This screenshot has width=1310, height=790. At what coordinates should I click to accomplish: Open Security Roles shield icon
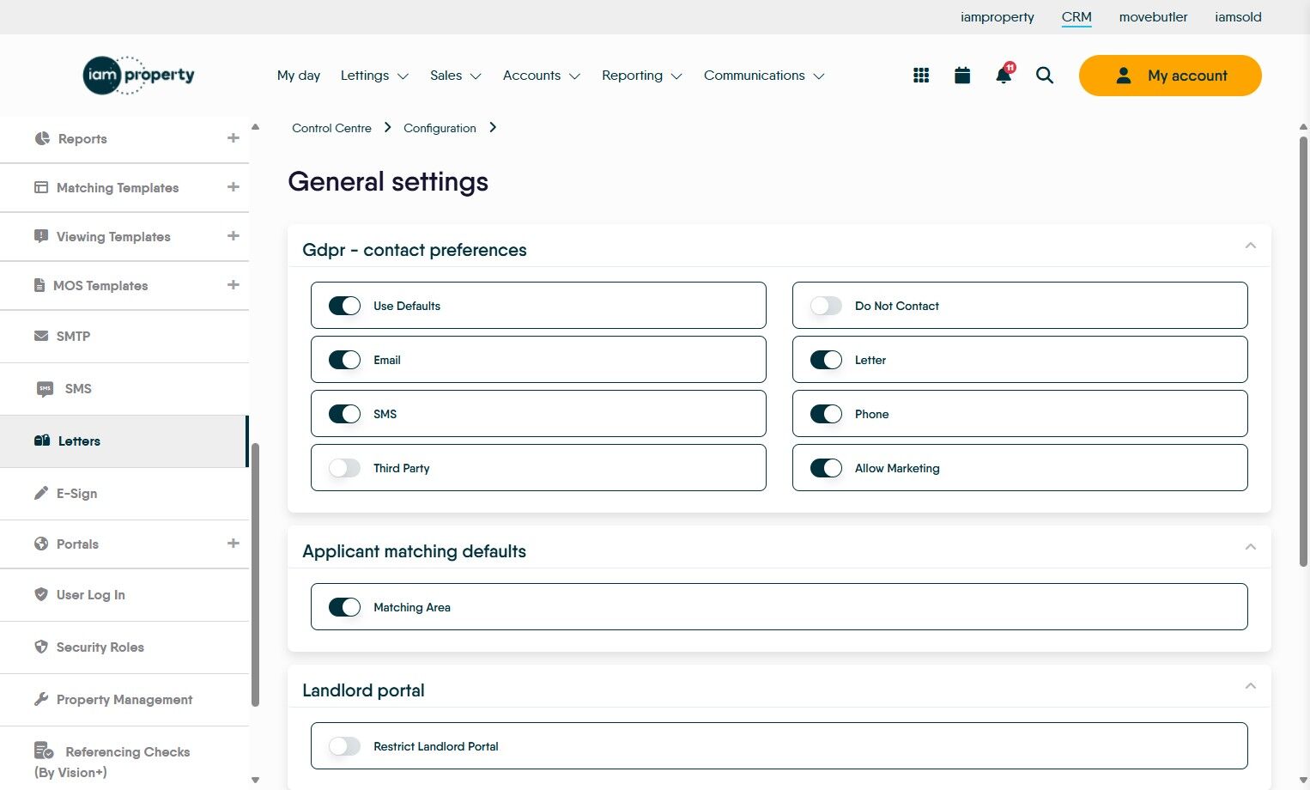[41, 647]
